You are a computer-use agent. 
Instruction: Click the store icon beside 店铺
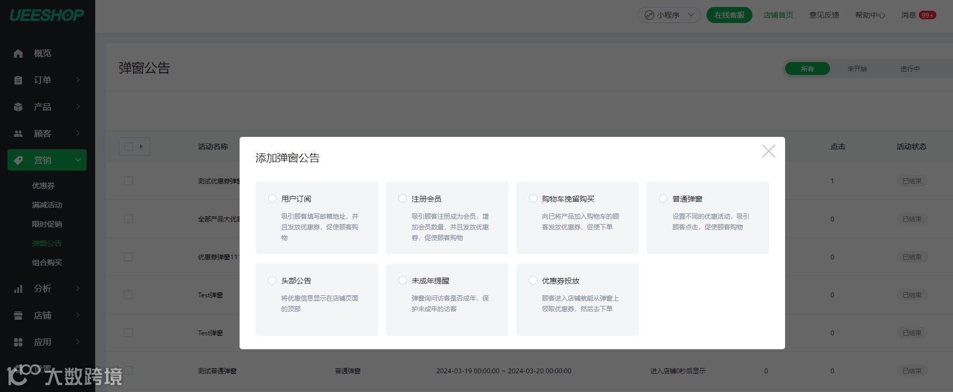[x=18, y=316]
